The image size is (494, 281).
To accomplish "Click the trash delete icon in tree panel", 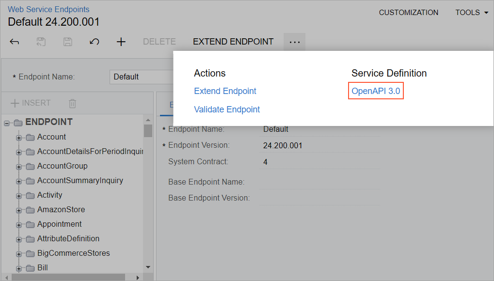I will (x=72, y=103).
